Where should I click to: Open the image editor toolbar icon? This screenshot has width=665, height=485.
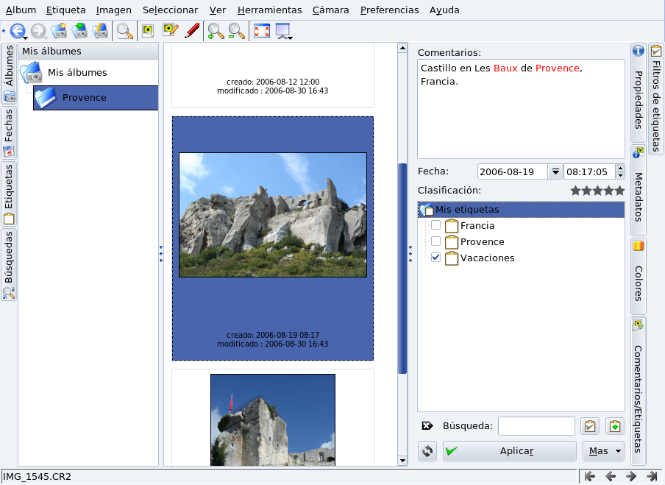[171, 31]
